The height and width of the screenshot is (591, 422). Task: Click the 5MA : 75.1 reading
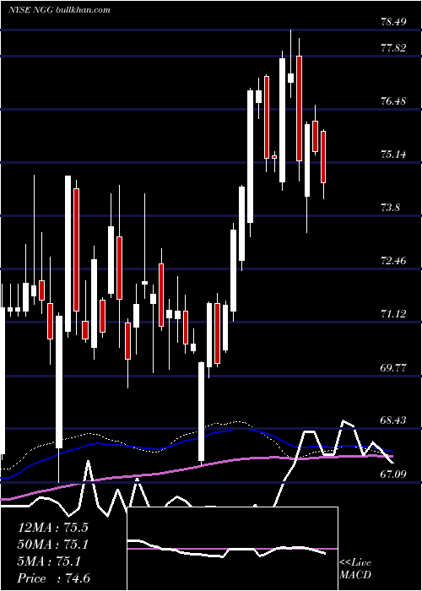coord(49,561)
